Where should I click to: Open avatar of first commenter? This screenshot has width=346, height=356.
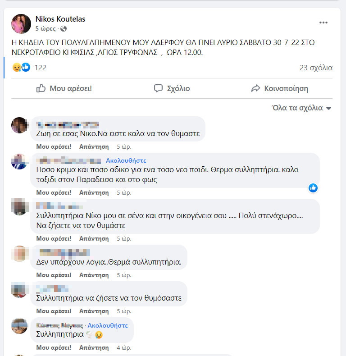click(x=19, y=125)
